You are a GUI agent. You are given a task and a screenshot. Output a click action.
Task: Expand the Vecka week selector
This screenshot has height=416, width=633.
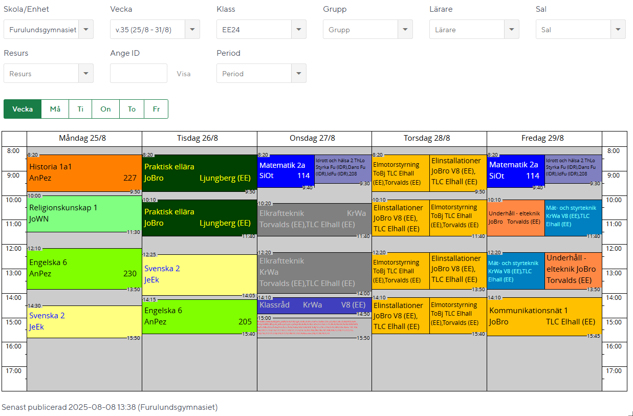point(192,30)
